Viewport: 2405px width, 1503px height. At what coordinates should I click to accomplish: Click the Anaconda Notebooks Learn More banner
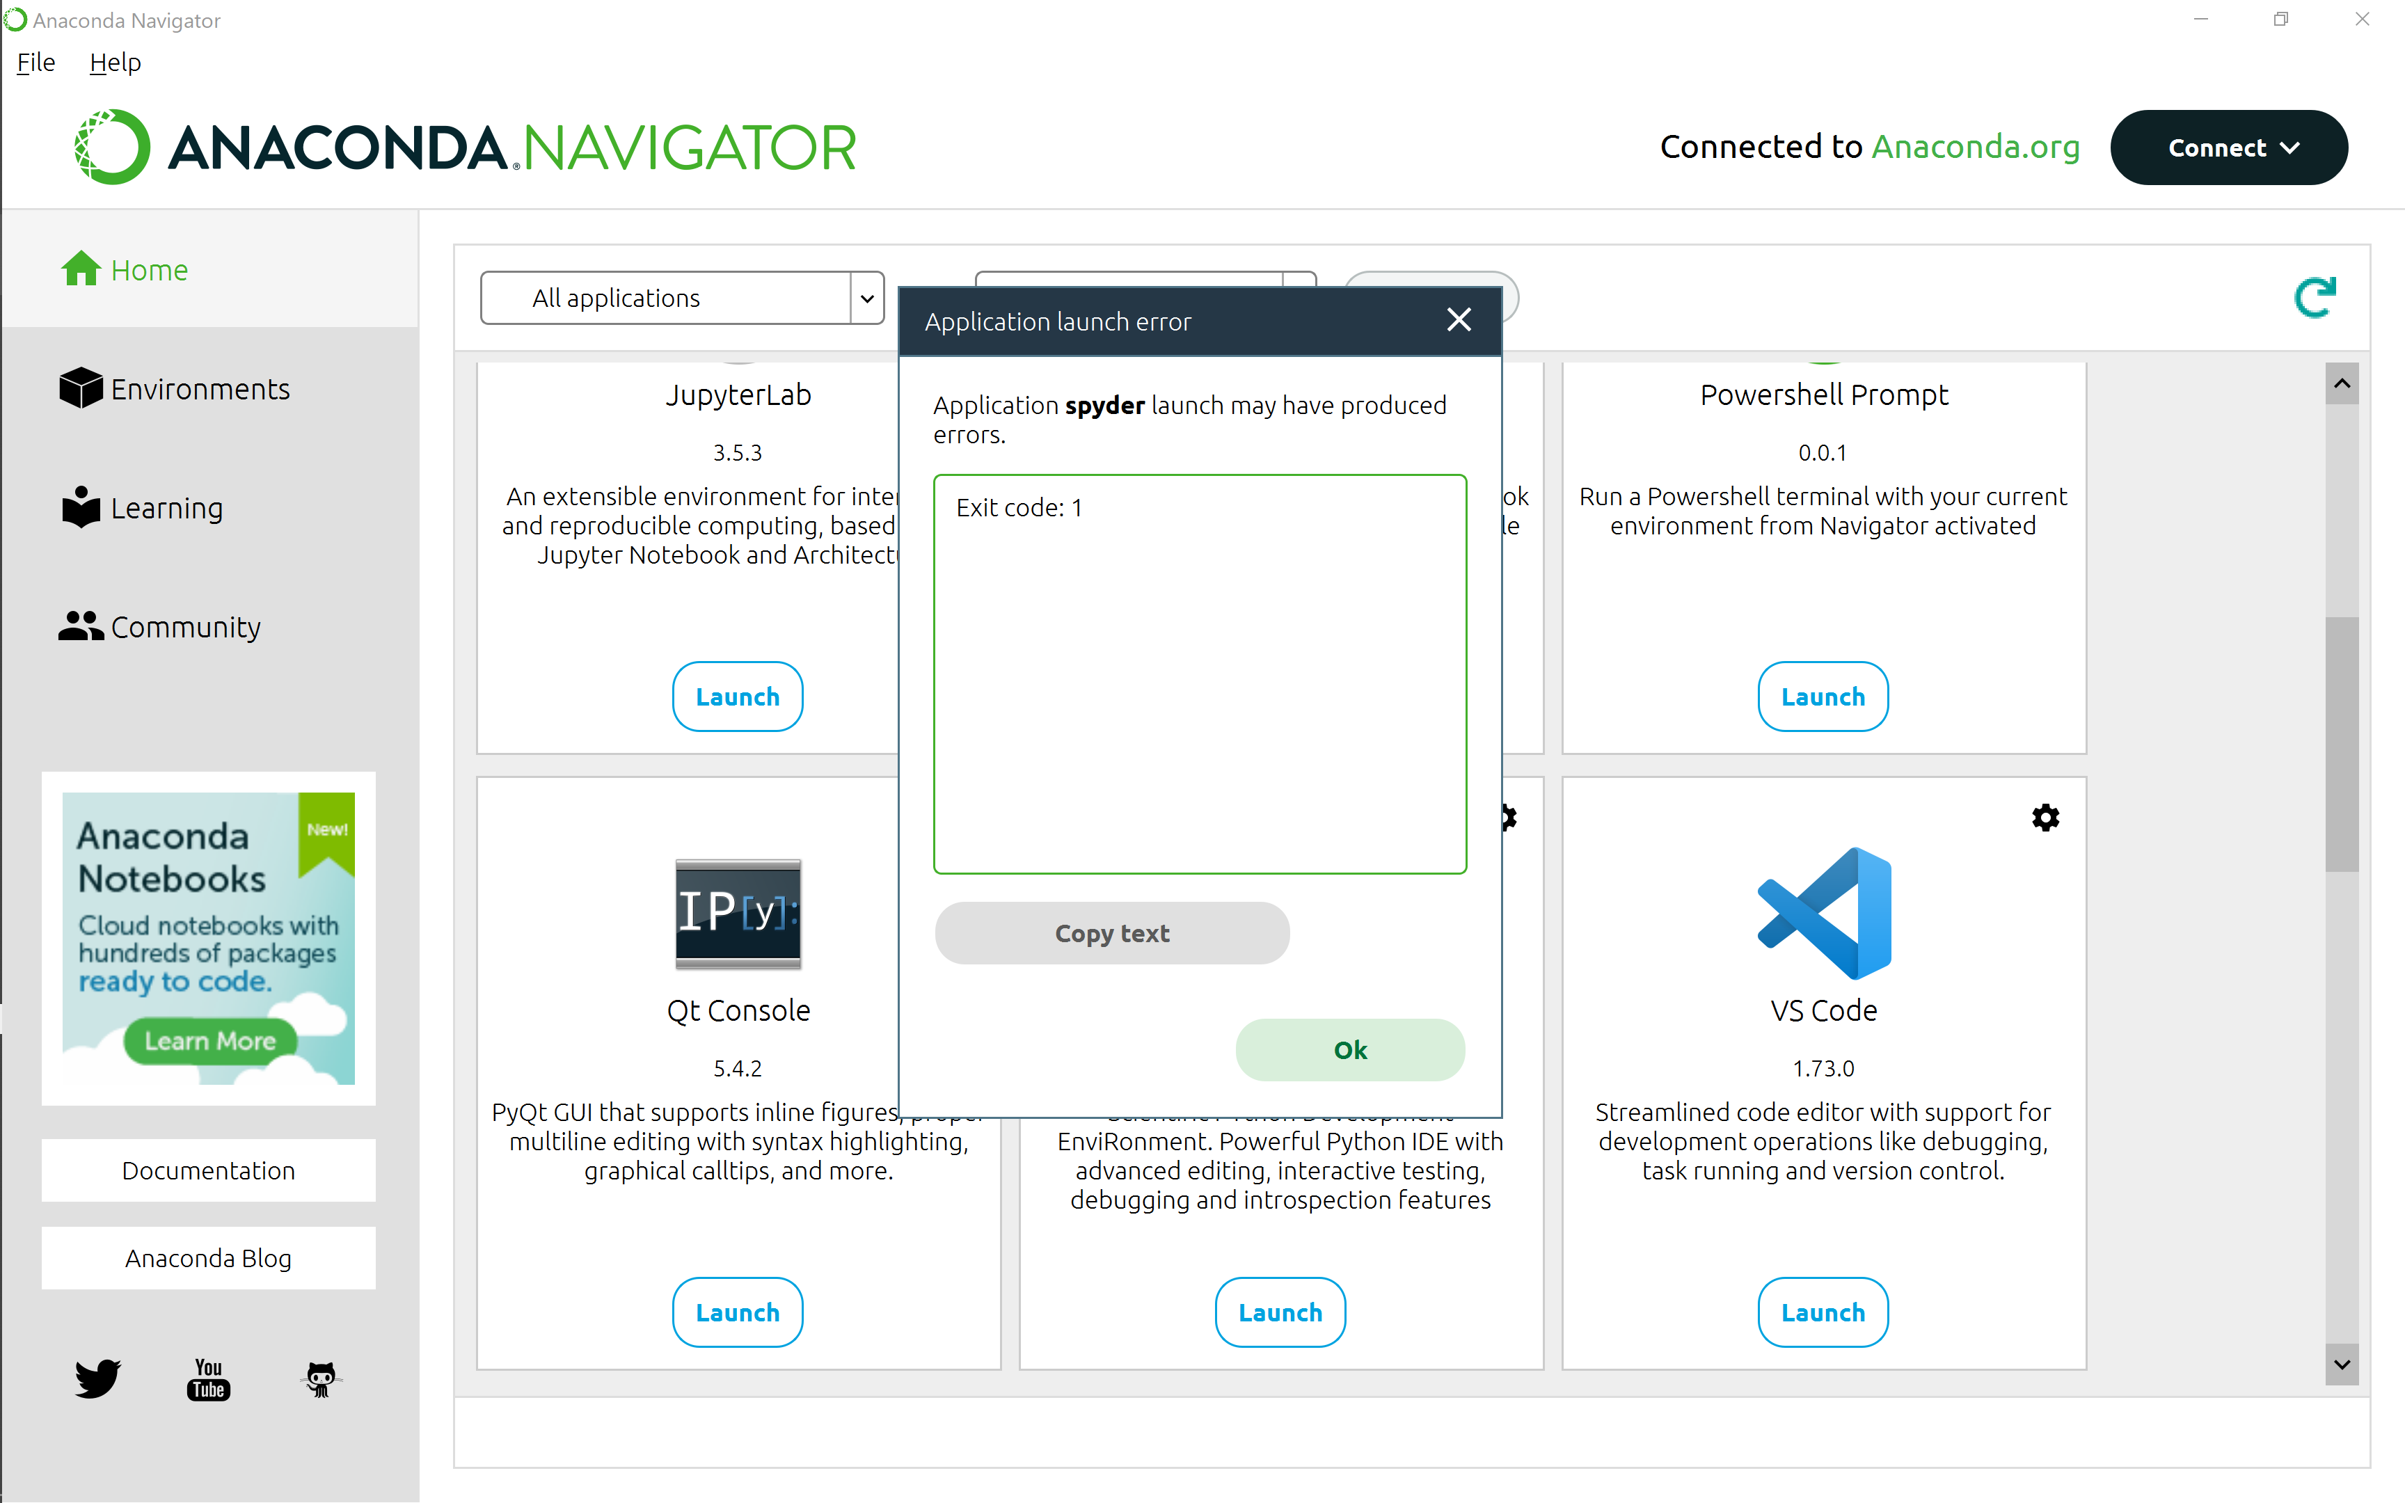tap(209, 1040)
